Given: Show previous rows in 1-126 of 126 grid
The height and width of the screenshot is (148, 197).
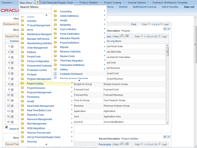Looking at the screenshot, I should coord(142,36).
